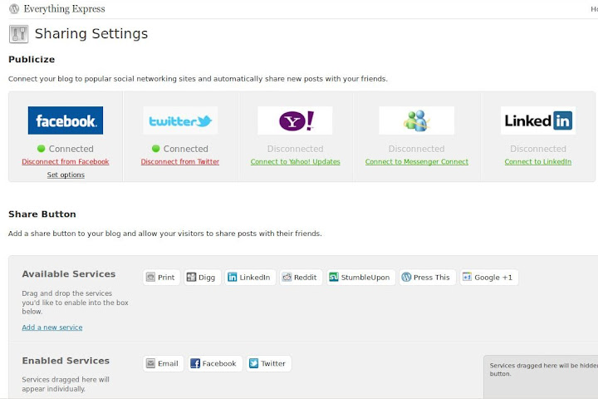Click the Connected status under Twitter
The width and height of the screenshot is (598, 399).
tap(186, 149)
